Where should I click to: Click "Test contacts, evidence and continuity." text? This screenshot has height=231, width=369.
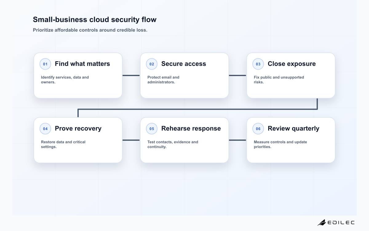click(173, 144)
